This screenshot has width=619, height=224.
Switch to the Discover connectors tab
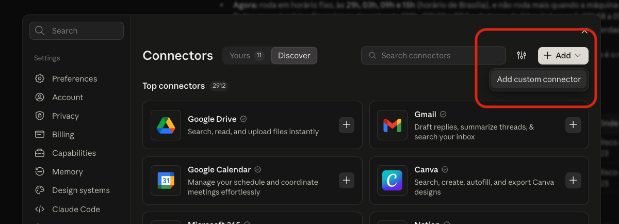pyautogui.click(x=294, y=56)
